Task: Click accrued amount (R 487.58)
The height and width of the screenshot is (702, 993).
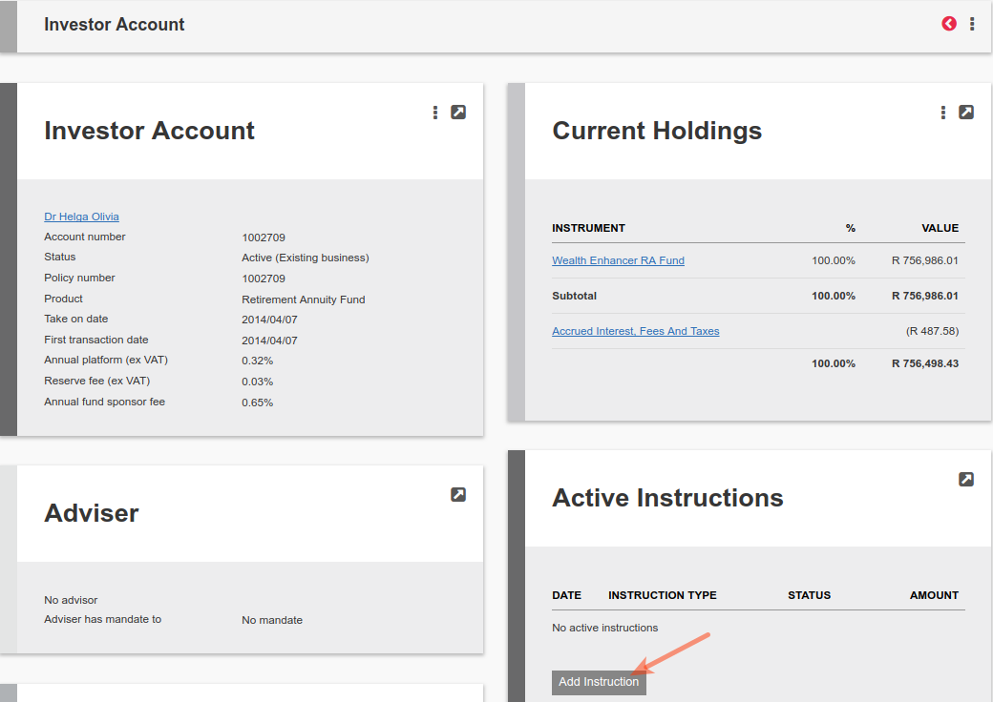Action: pyautogui.click(x=932, y=331)
